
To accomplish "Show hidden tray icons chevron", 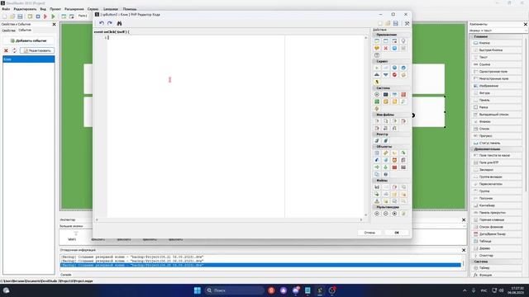I will [x=465, y=290].
